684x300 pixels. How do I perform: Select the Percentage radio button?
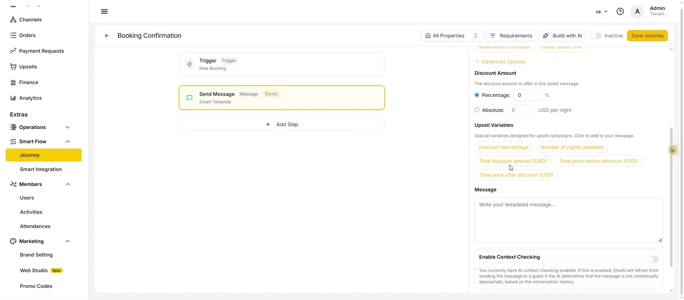477,95
